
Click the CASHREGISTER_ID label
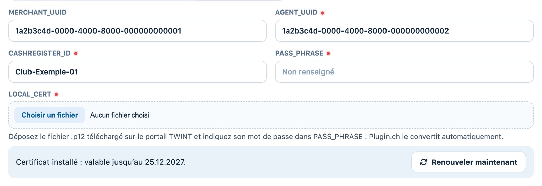40,53
